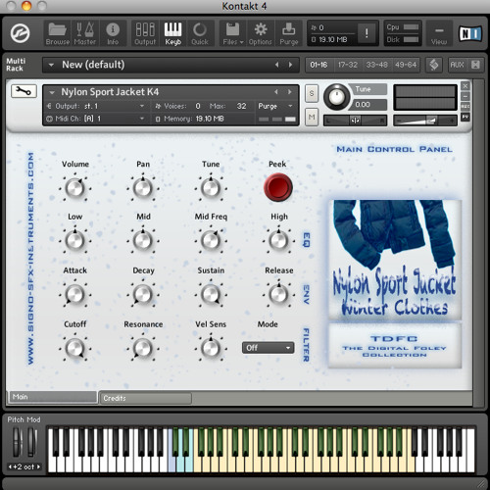Click the Attack knob

click(x=75, y=294)
